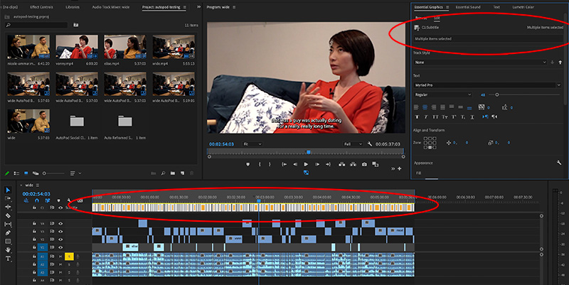Add marker in Program monitor
Image resolution: width=569 pixels, height=285 pixels.
pos(248,164)
